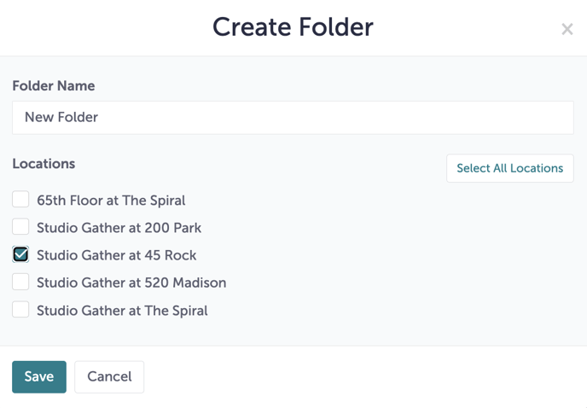Click the "Create Folder" dialog title
The width and height of the screenshot is (587, 408).
click(293, 27)
